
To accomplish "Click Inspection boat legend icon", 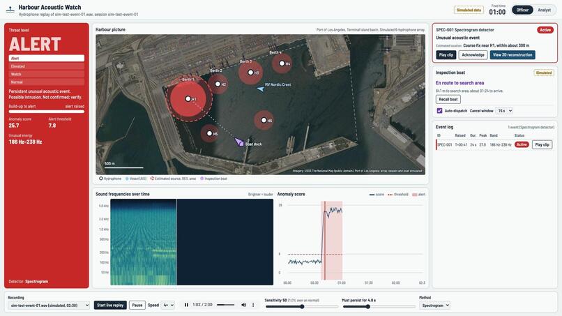I will [x=202, y=179].
